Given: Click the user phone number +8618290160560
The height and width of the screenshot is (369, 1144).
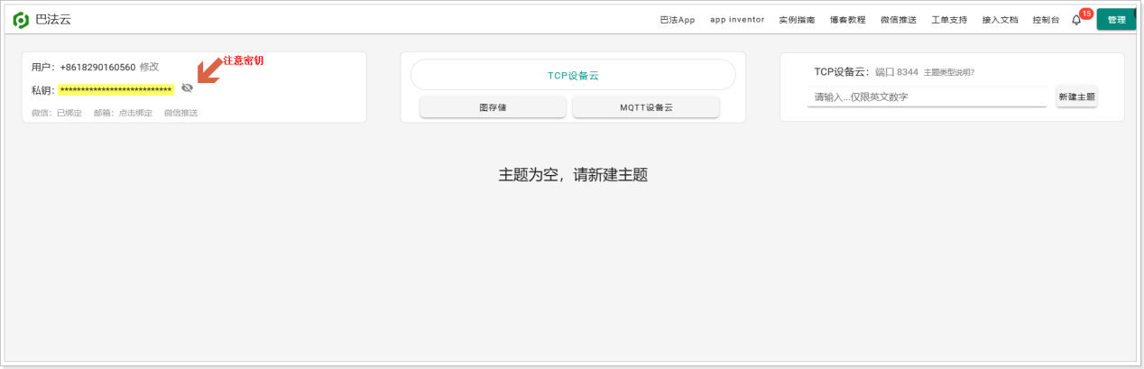Looking at the screenshot, I should click(x=97, y=67).
